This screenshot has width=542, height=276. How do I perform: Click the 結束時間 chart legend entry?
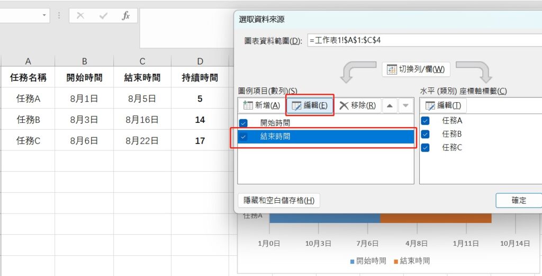pos(412,261)
